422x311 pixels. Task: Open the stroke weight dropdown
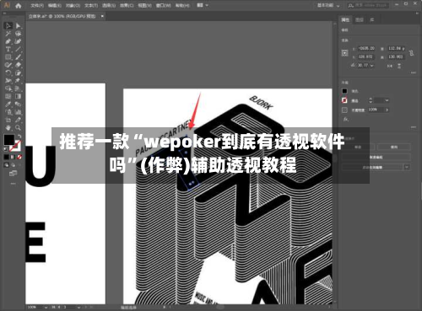[x=387, y=100]
